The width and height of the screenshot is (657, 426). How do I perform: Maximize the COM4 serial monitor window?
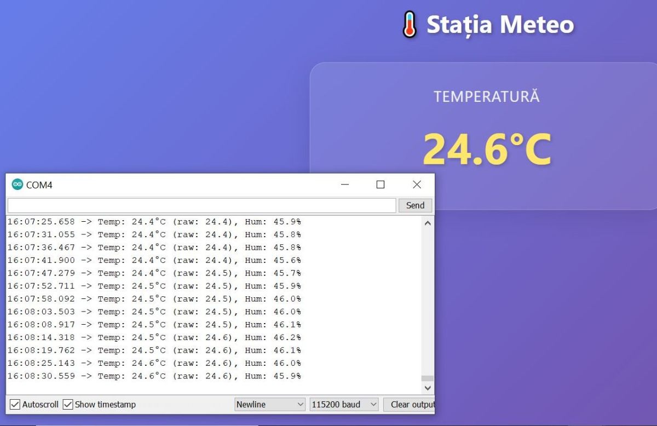[381, 185]
